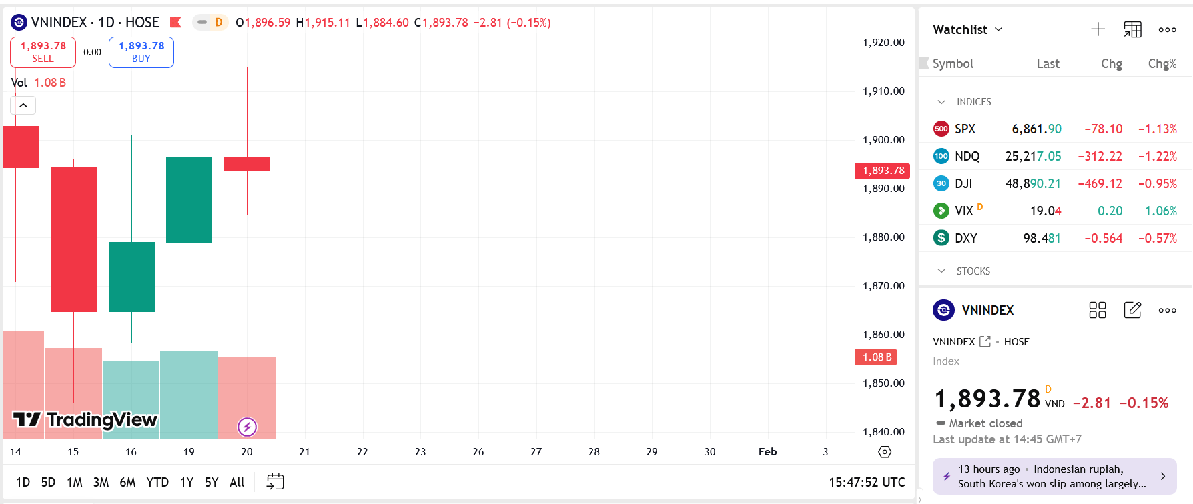This screenshot has height=504, width=1193.
Task: Open the VNINDEX details grid icon
Action: coord(1097,310)
